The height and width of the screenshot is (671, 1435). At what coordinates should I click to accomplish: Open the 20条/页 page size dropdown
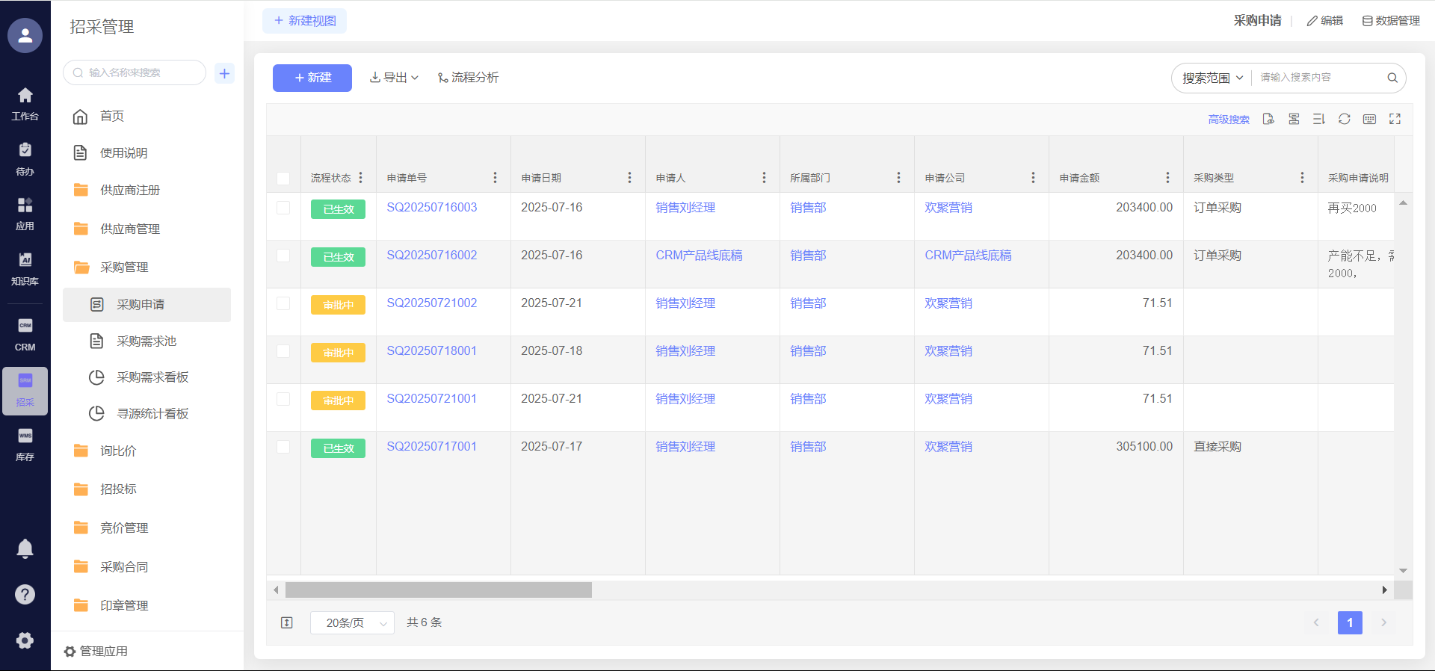pos(352,622)
